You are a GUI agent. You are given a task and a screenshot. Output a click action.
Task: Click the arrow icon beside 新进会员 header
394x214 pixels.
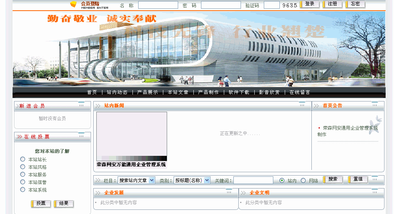18,106
